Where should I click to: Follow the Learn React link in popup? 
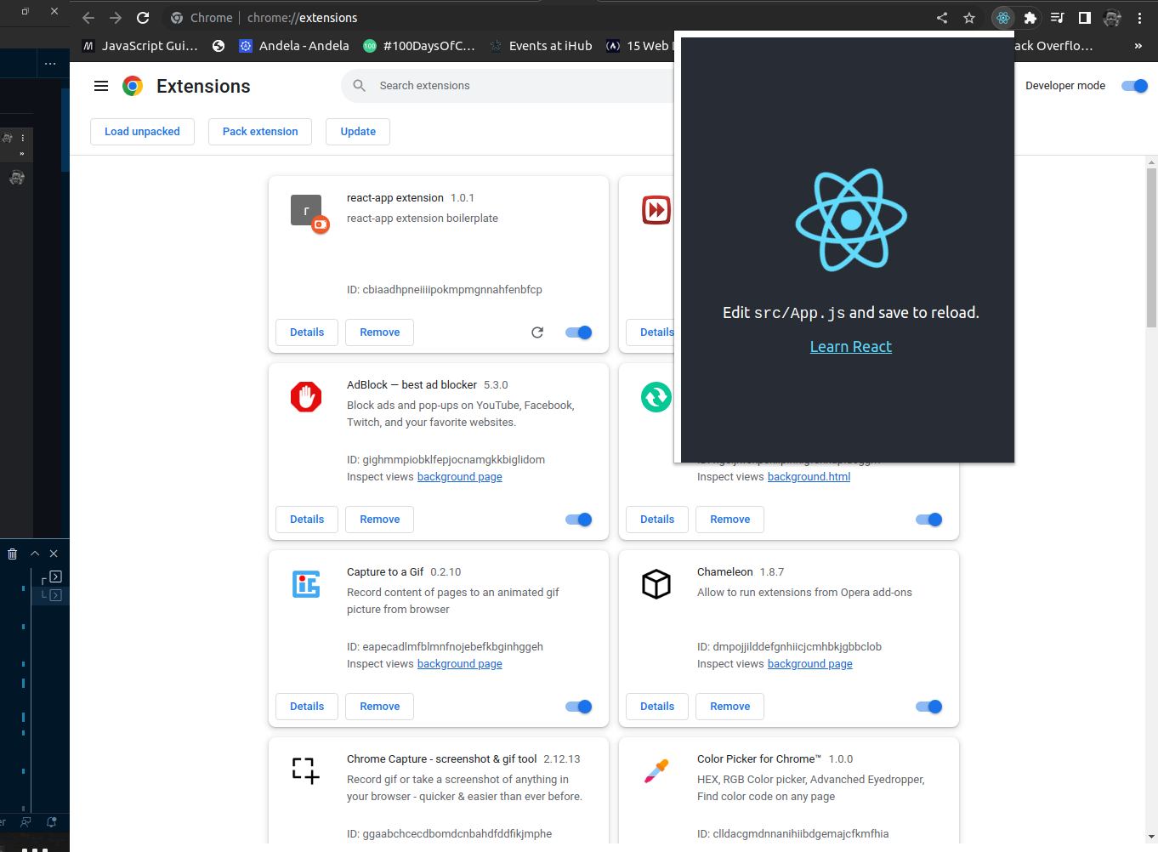[851, 347]
